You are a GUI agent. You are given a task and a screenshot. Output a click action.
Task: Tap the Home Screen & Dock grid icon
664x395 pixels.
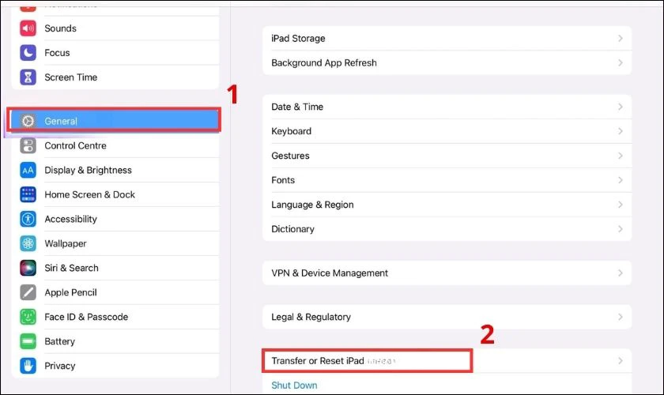point(28,195)
